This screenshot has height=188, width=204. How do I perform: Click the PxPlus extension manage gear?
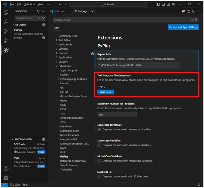[x=44, y=38]
